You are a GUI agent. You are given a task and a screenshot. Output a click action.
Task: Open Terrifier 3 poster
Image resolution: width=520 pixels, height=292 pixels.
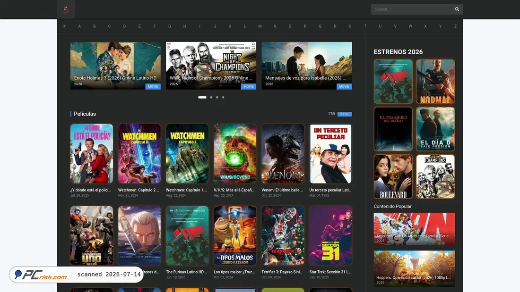[x=283, y=235]
